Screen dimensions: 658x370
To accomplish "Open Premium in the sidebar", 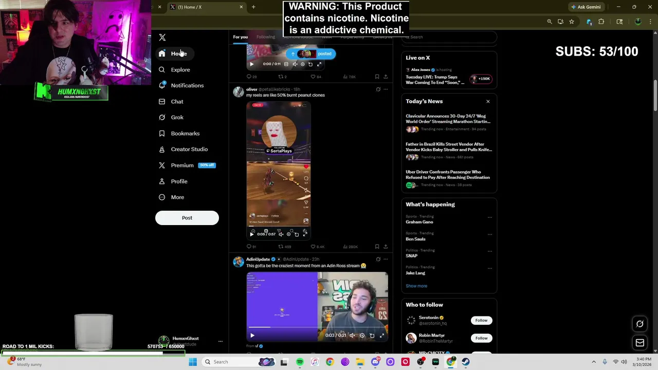I will [x=187, y=165].
